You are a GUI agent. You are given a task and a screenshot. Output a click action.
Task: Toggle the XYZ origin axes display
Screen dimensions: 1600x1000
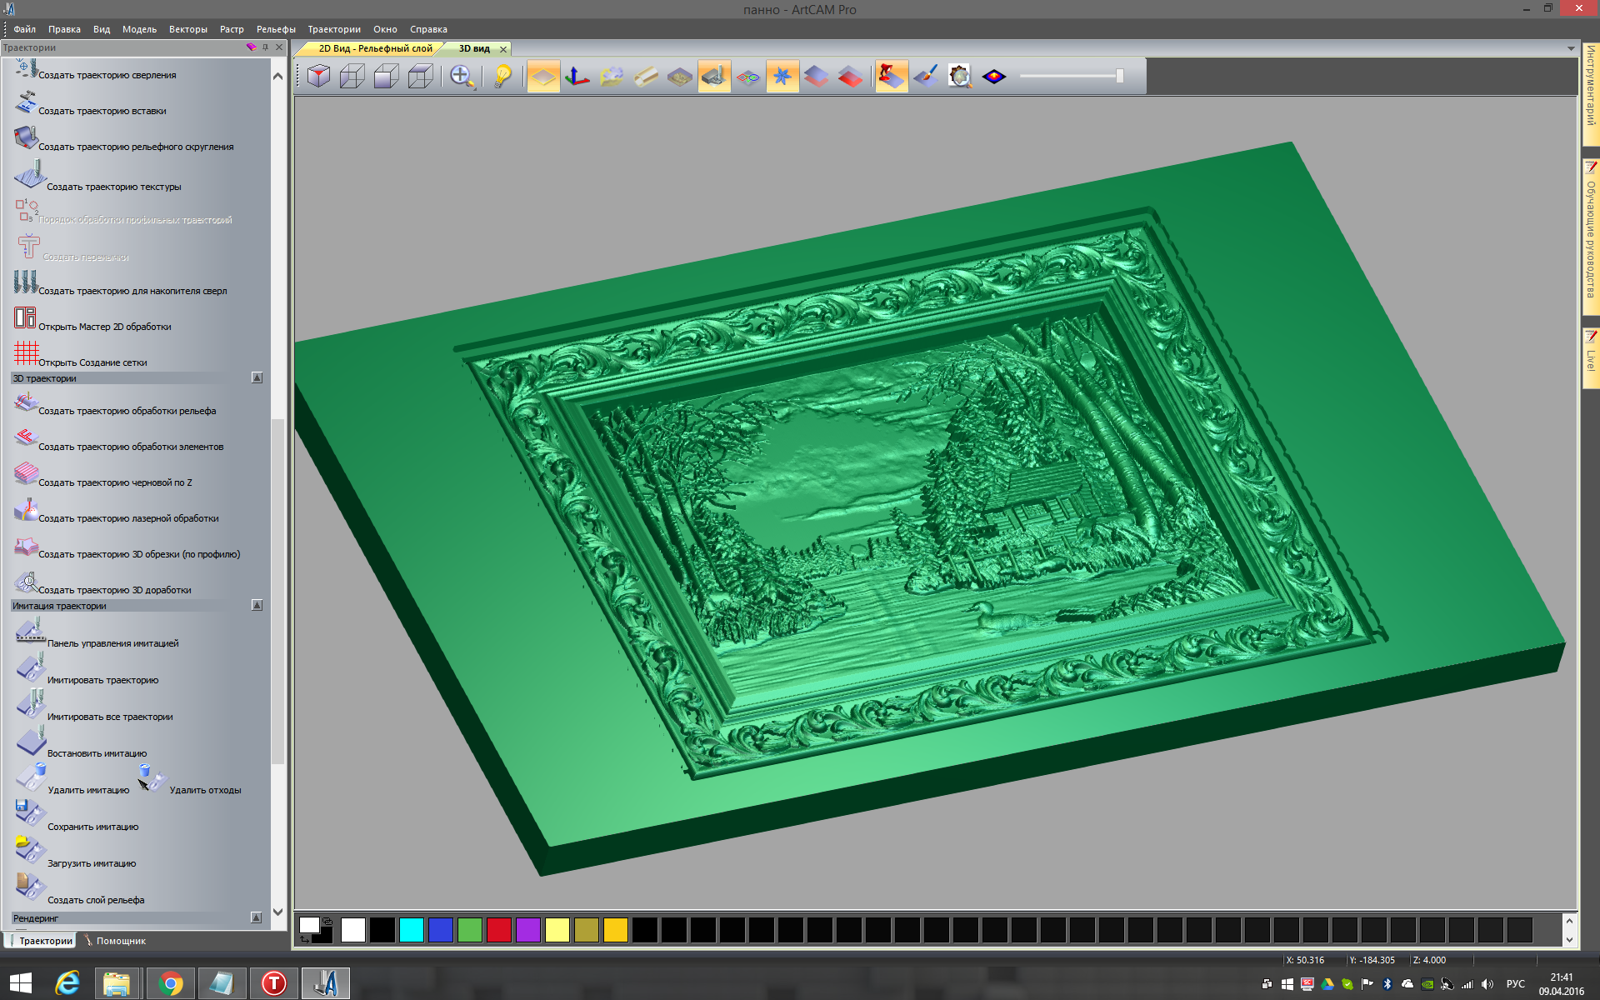[x=577, y=77]
